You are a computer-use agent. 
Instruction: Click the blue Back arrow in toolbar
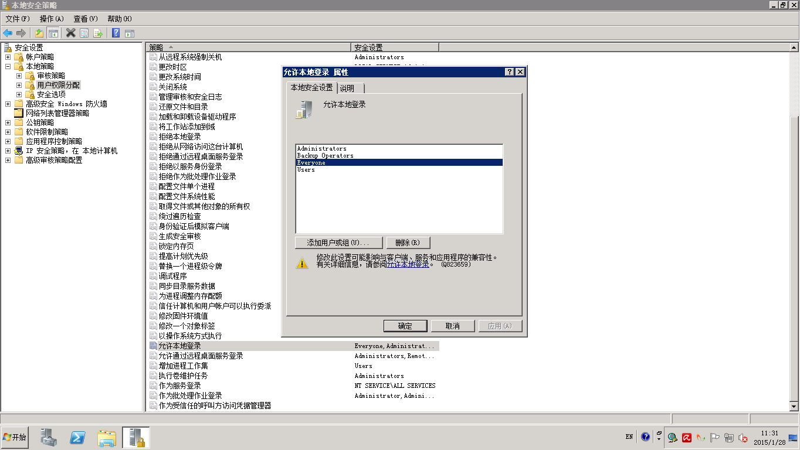8,33
